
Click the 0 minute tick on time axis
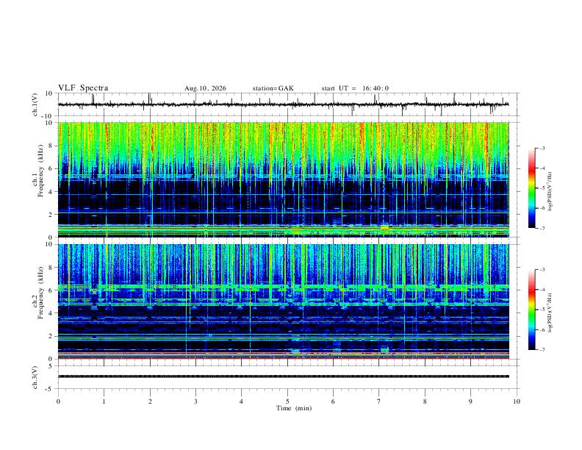tap(58, 401)
